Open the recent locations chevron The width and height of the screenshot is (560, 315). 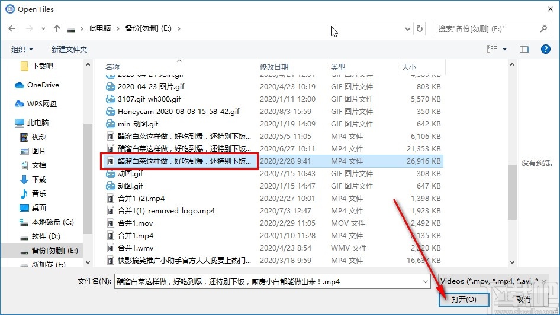[43, 28]
